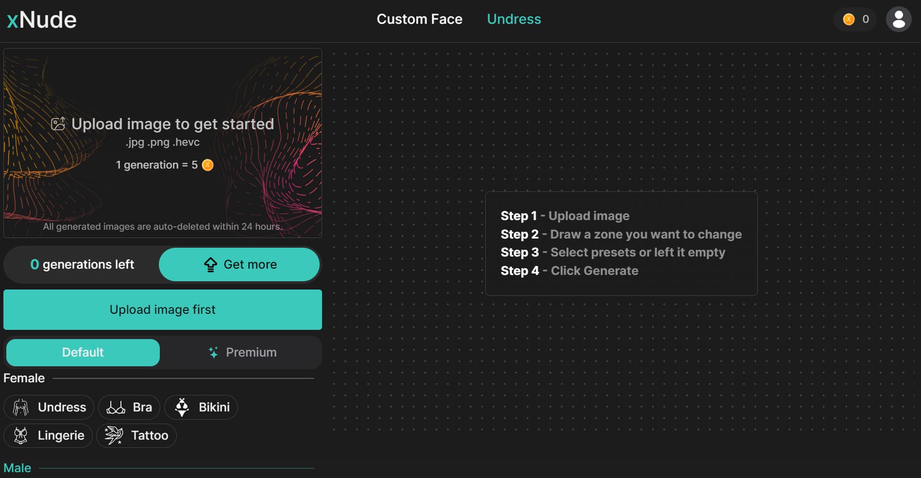Click the Female section heading

click(x=24, y=378)
